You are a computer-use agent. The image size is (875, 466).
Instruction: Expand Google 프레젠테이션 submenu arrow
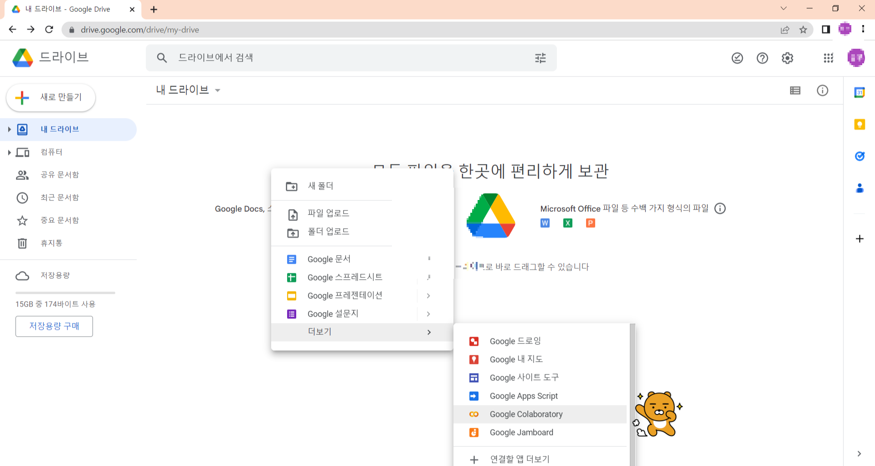(428, 296)
